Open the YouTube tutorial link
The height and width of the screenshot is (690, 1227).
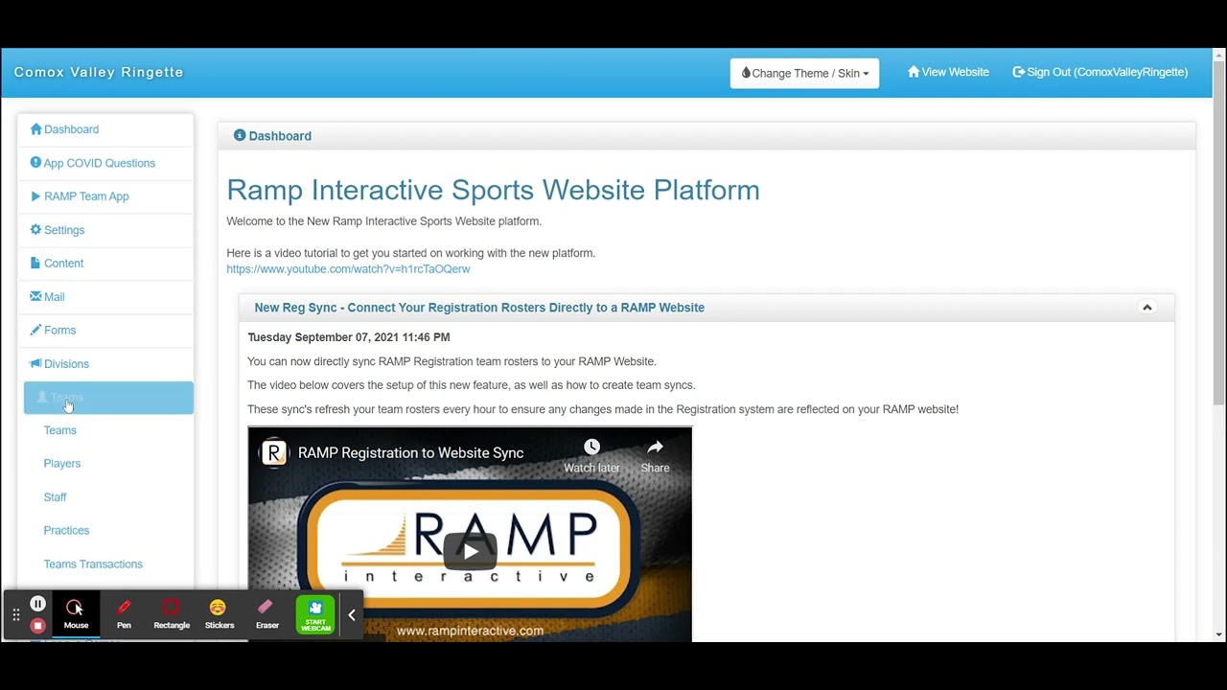(x=348, y=269)
